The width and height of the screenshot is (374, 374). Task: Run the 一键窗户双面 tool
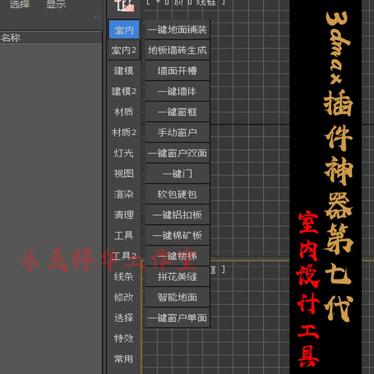[177, 153]
